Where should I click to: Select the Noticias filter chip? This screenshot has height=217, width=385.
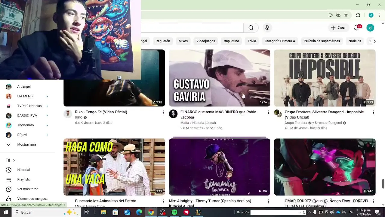(355, 41)
